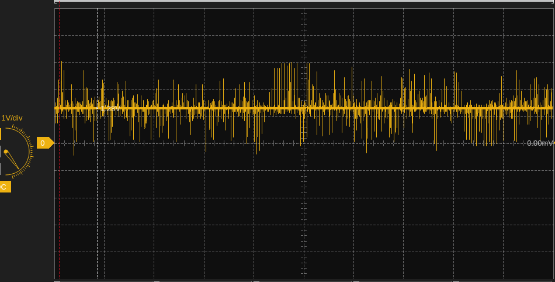Click the 1V/div scale label

click(12, 118)
